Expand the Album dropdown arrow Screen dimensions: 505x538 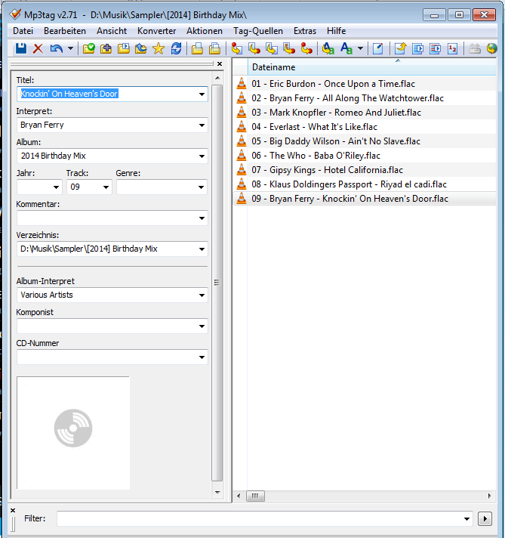point(202,156)
